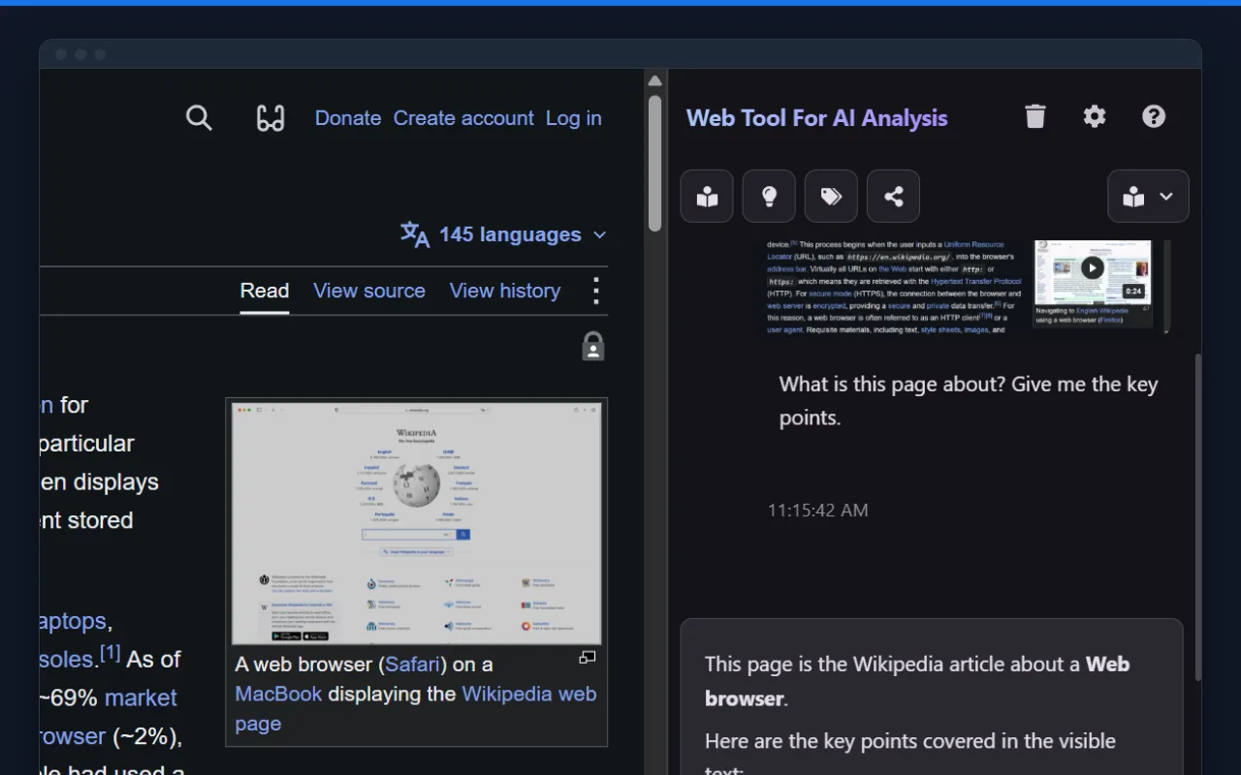Click the Safari on MacBook image thumbnail
1241x775 pixels.
click(x=417, y=523)
